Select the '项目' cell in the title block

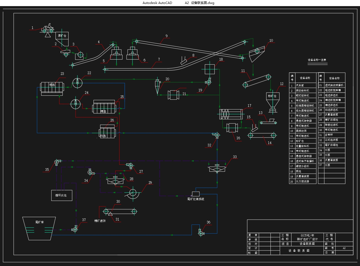285,244
